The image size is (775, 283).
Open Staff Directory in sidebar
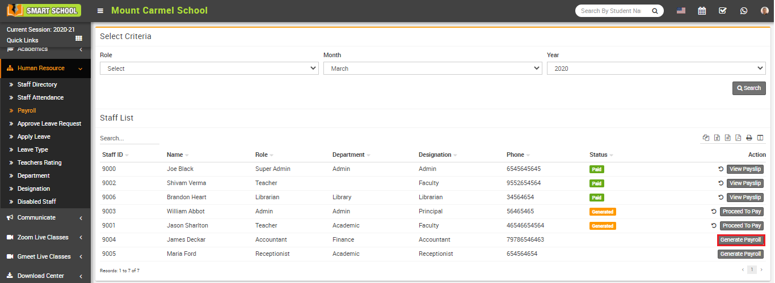coord(37,84)
